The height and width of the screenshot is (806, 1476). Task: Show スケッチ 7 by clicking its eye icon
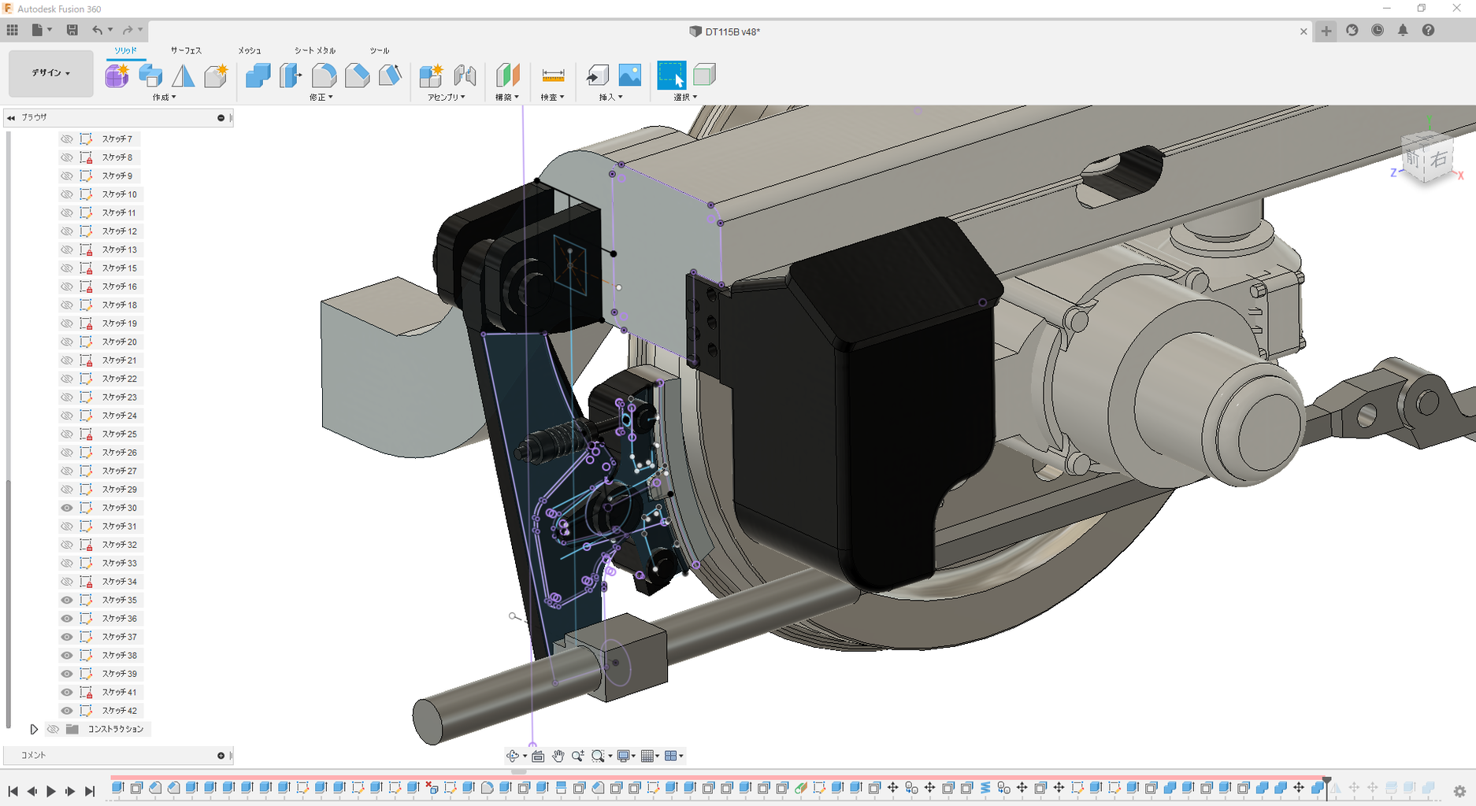[x=67, y=139]
